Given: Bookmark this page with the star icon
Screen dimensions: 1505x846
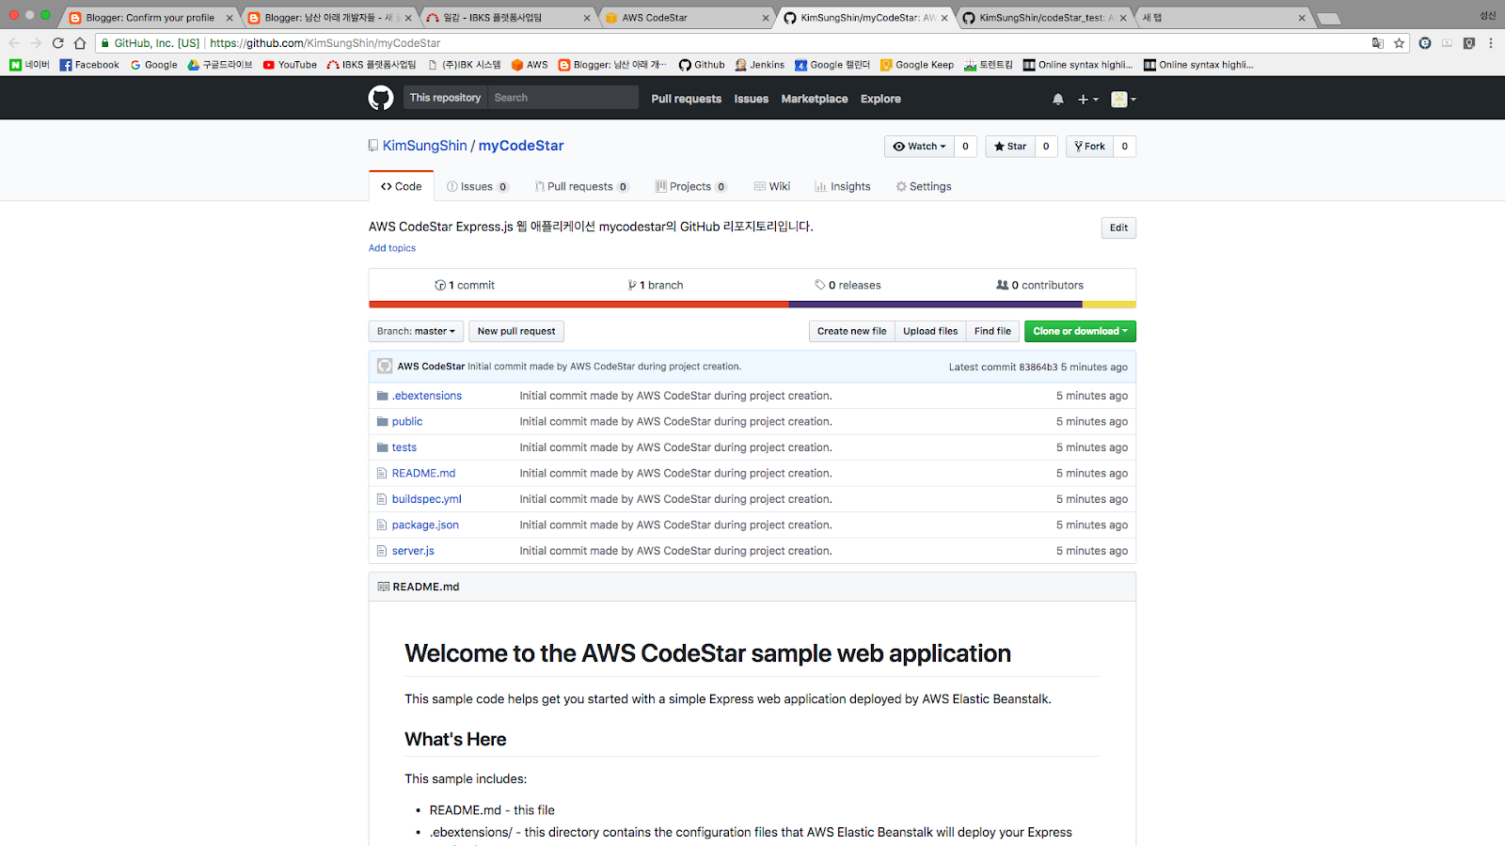Looking at the screenshot, I should coord(1399,43).
